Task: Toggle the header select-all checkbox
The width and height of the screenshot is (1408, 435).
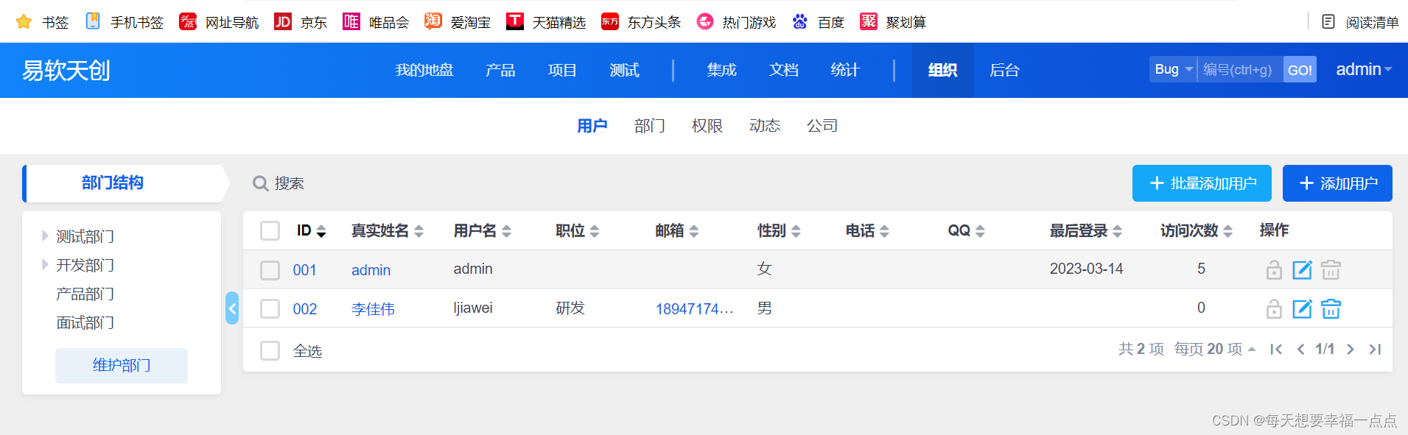Action: click(270, 231)
